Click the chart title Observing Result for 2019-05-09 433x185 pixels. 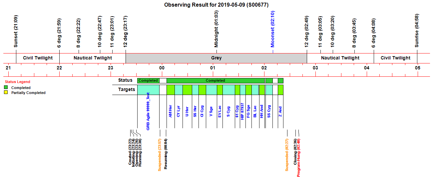pos(217,5)
